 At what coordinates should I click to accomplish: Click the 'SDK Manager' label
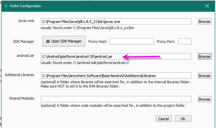point(24,41)
